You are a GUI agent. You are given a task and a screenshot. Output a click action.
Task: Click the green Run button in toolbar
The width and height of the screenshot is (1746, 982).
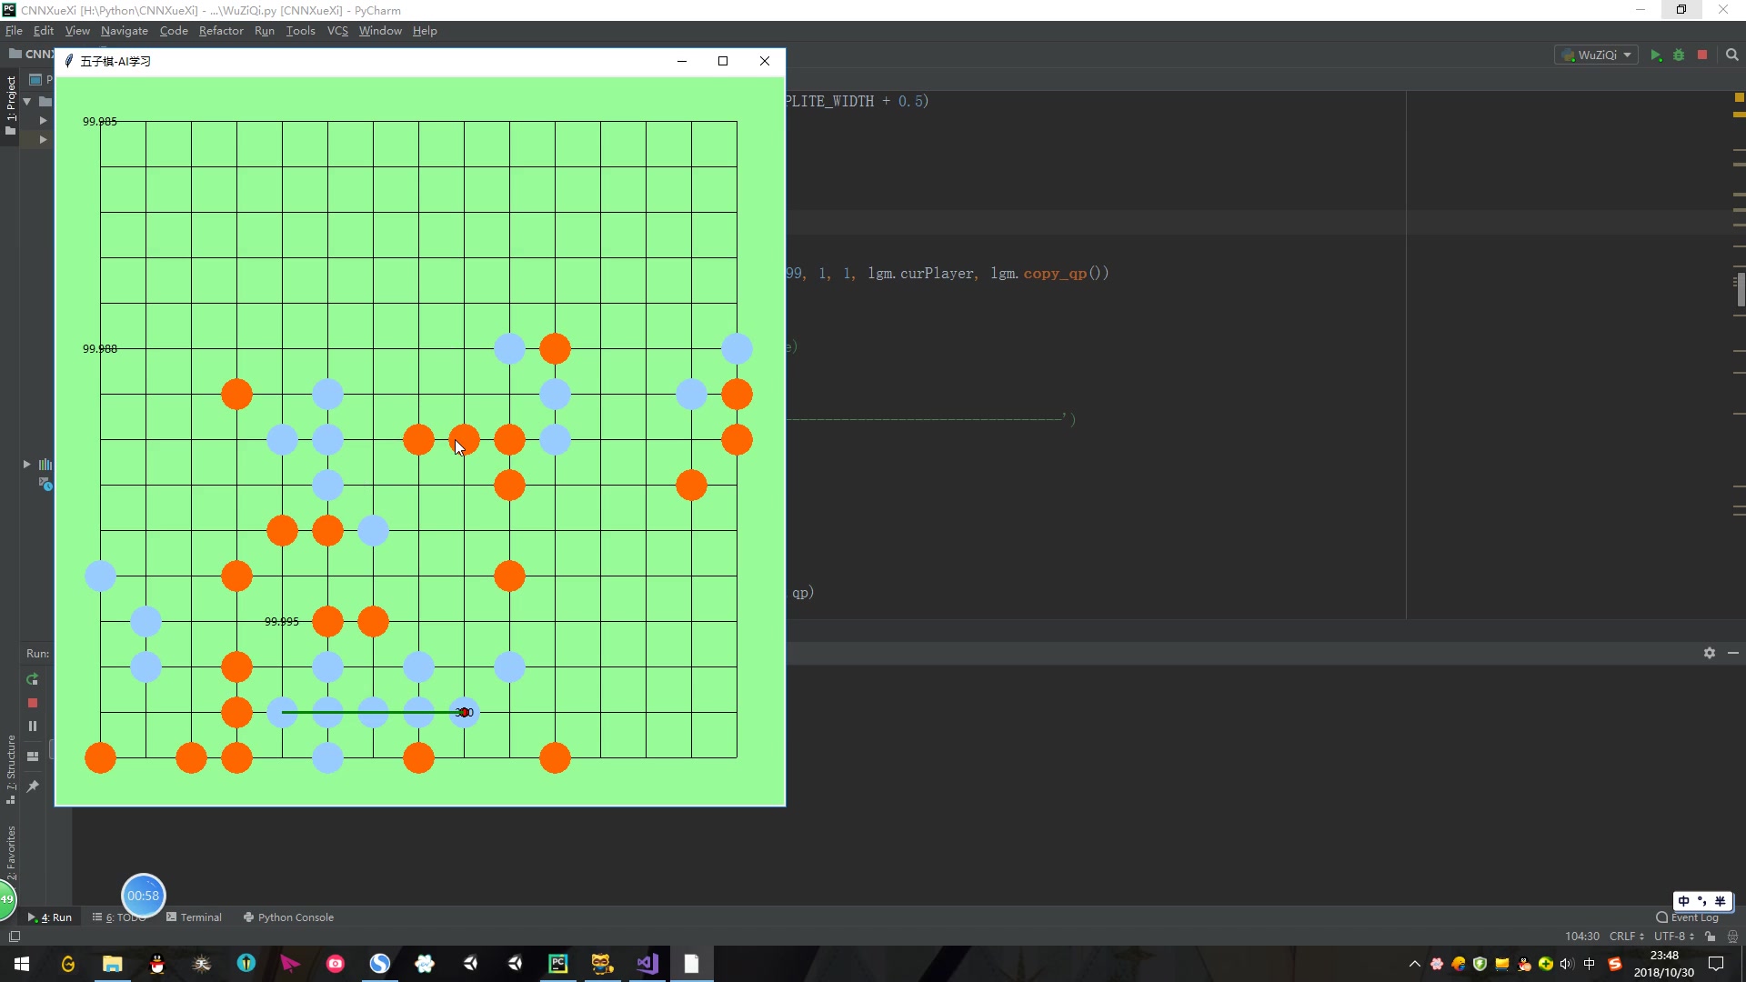point(1656,55)
